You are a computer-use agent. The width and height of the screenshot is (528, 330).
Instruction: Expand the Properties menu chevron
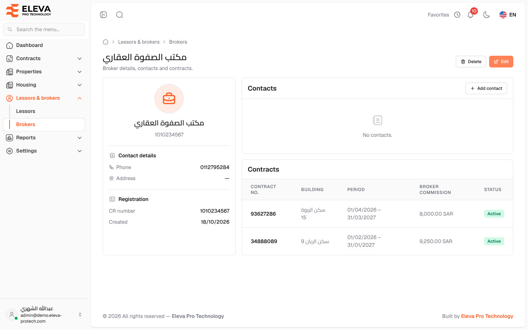80,72
